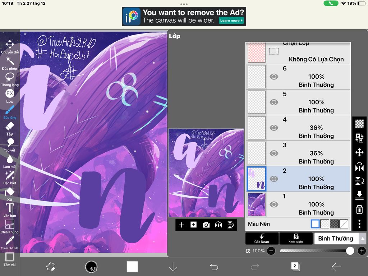Hide layer 1 with eye icon
The height and width of the screenshot is (276, 368).
click(x=274, y=204)
